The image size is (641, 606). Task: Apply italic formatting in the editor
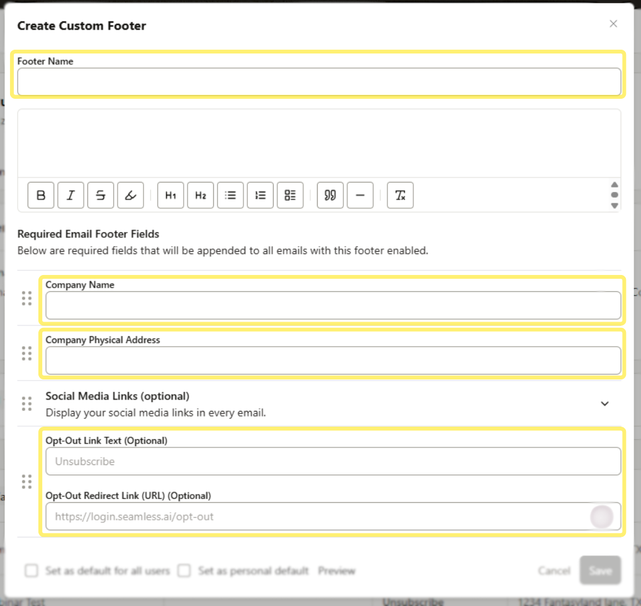point(70,195)
